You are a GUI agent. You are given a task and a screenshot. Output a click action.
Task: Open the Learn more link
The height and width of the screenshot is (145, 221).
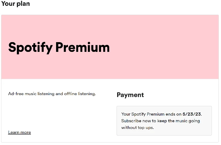click(x=19, y=132)
